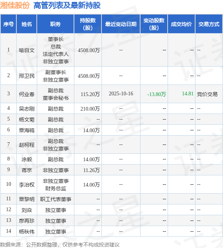223x248 pixels.
Task: Click the 高管列表及最新持股 heading
Action: 67,5
